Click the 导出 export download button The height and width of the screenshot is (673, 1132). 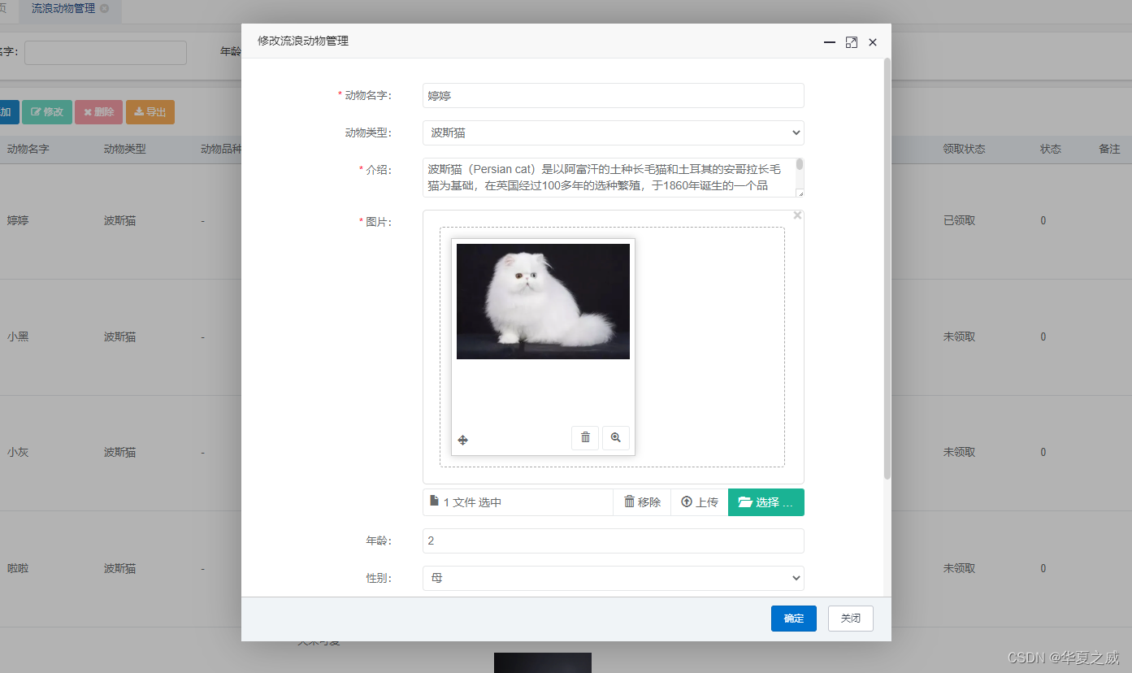150,112
